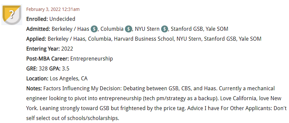Image resolution: width=289 pixels, height=123 pixels.
Task: Click the question-mark shield avatar
Action: (12, 15)
